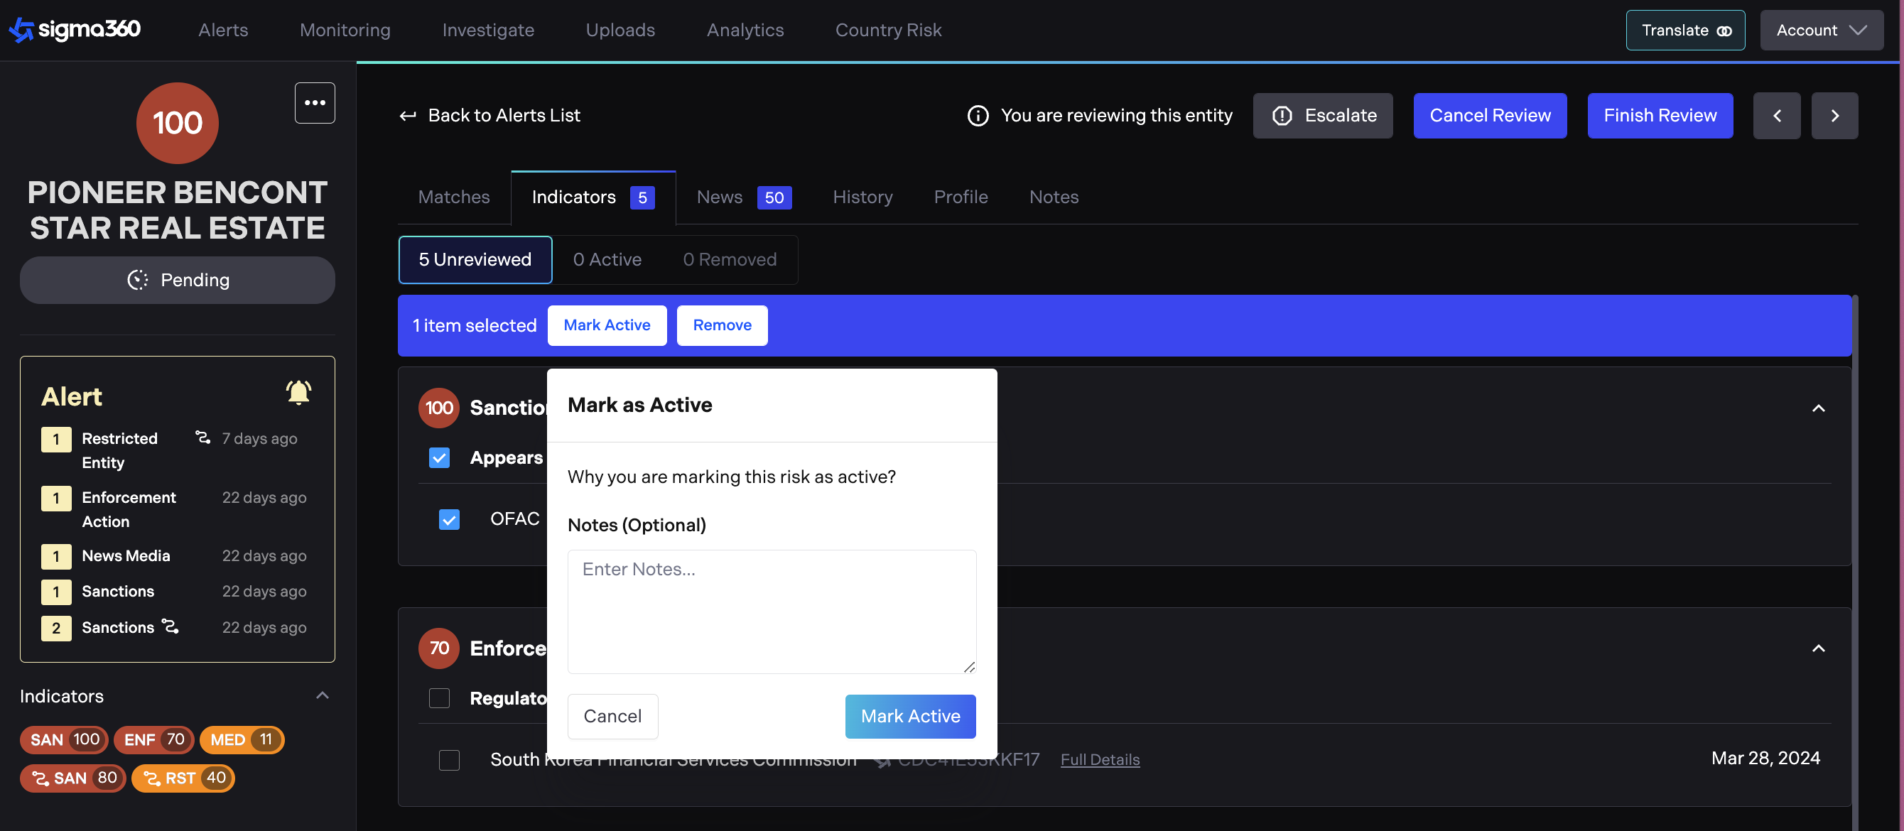Open the Analytics menu
Screen dimensions: 1904x831
pyautogui.click(x=745, y=31)
